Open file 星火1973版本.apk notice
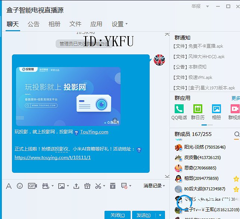 [x=204, y=88]
